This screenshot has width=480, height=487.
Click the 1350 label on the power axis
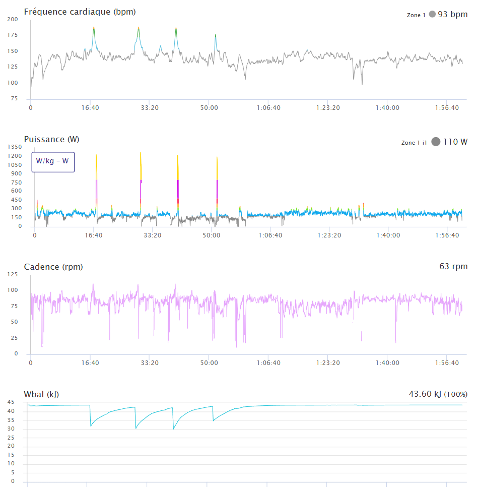coord(15,147)
